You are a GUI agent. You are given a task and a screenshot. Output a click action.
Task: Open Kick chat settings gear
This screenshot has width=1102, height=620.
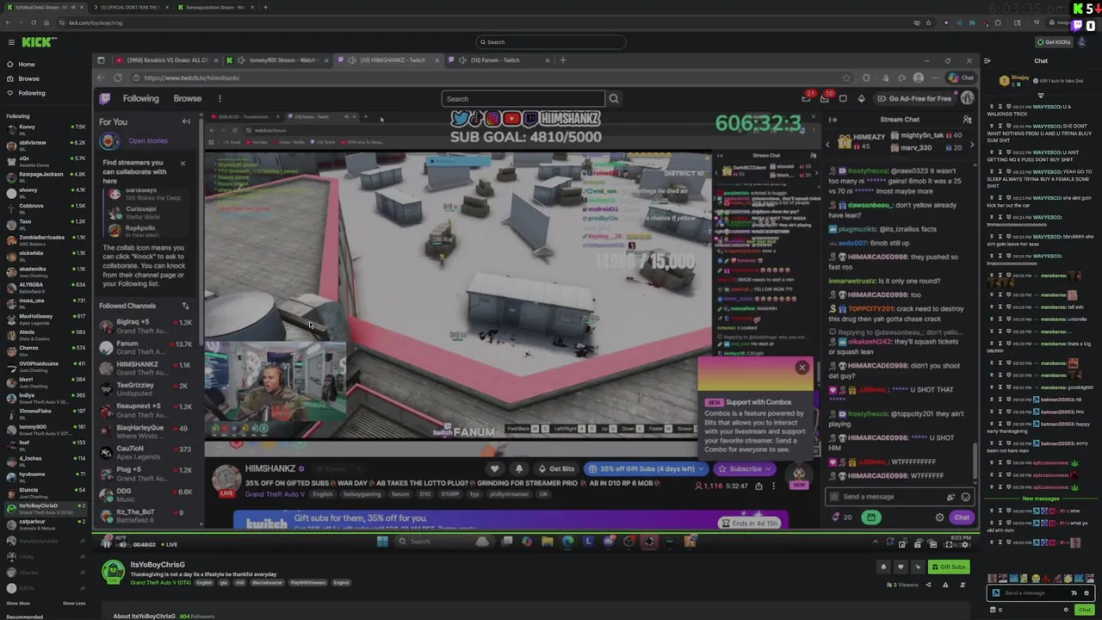point(1066,610)
